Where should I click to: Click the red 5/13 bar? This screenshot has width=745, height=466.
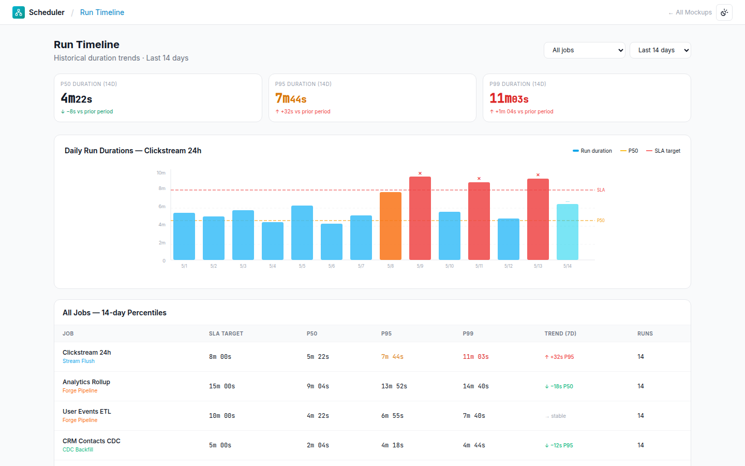point(538,219)
